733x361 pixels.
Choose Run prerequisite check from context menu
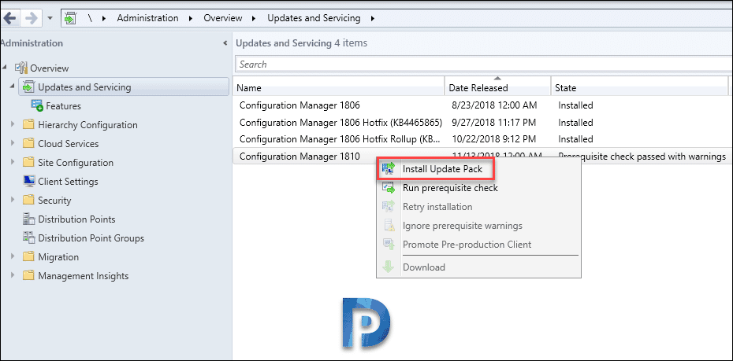point(478,188)
